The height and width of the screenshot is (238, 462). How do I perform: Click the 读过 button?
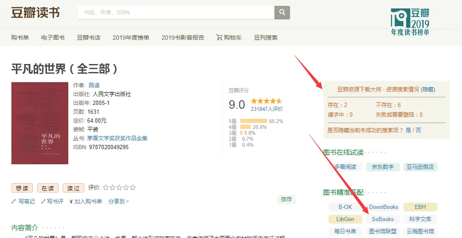click(x=73, y=188)
